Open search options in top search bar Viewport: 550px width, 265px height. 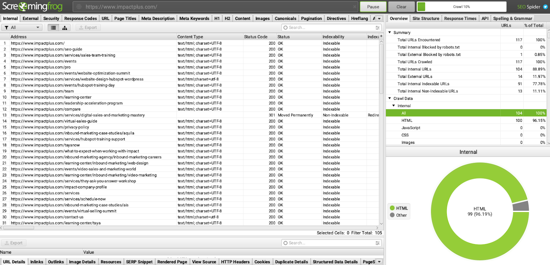coord(377,27)
